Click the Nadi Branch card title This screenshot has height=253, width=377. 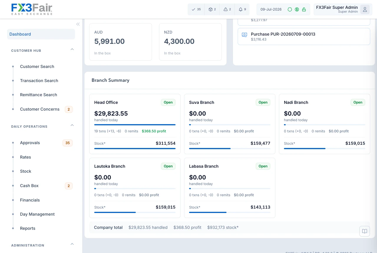pyautogui.click(x=296, y=102)
